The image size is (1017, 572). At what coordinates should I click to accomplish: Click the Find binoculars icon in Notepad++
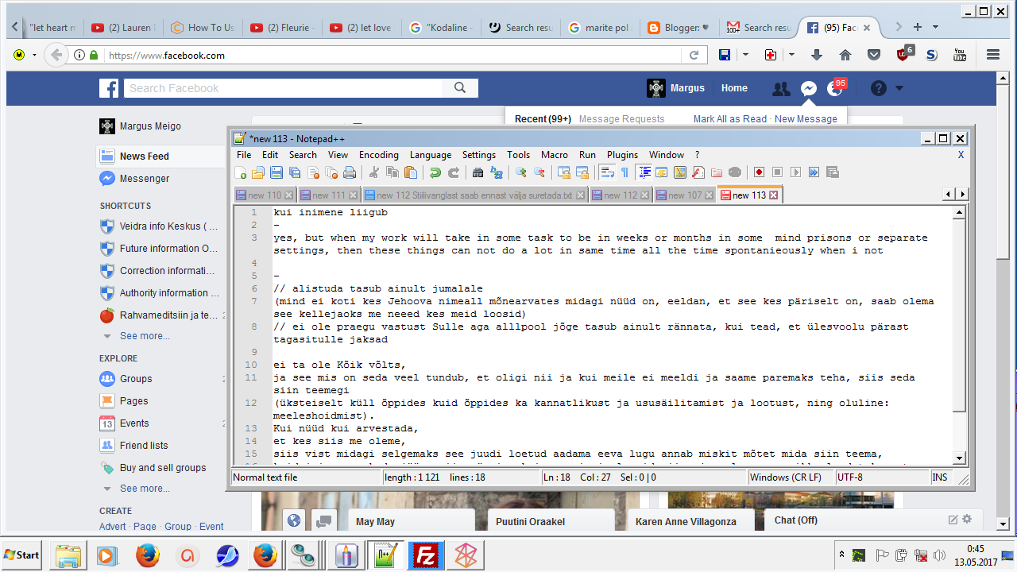tap(478, 172)
